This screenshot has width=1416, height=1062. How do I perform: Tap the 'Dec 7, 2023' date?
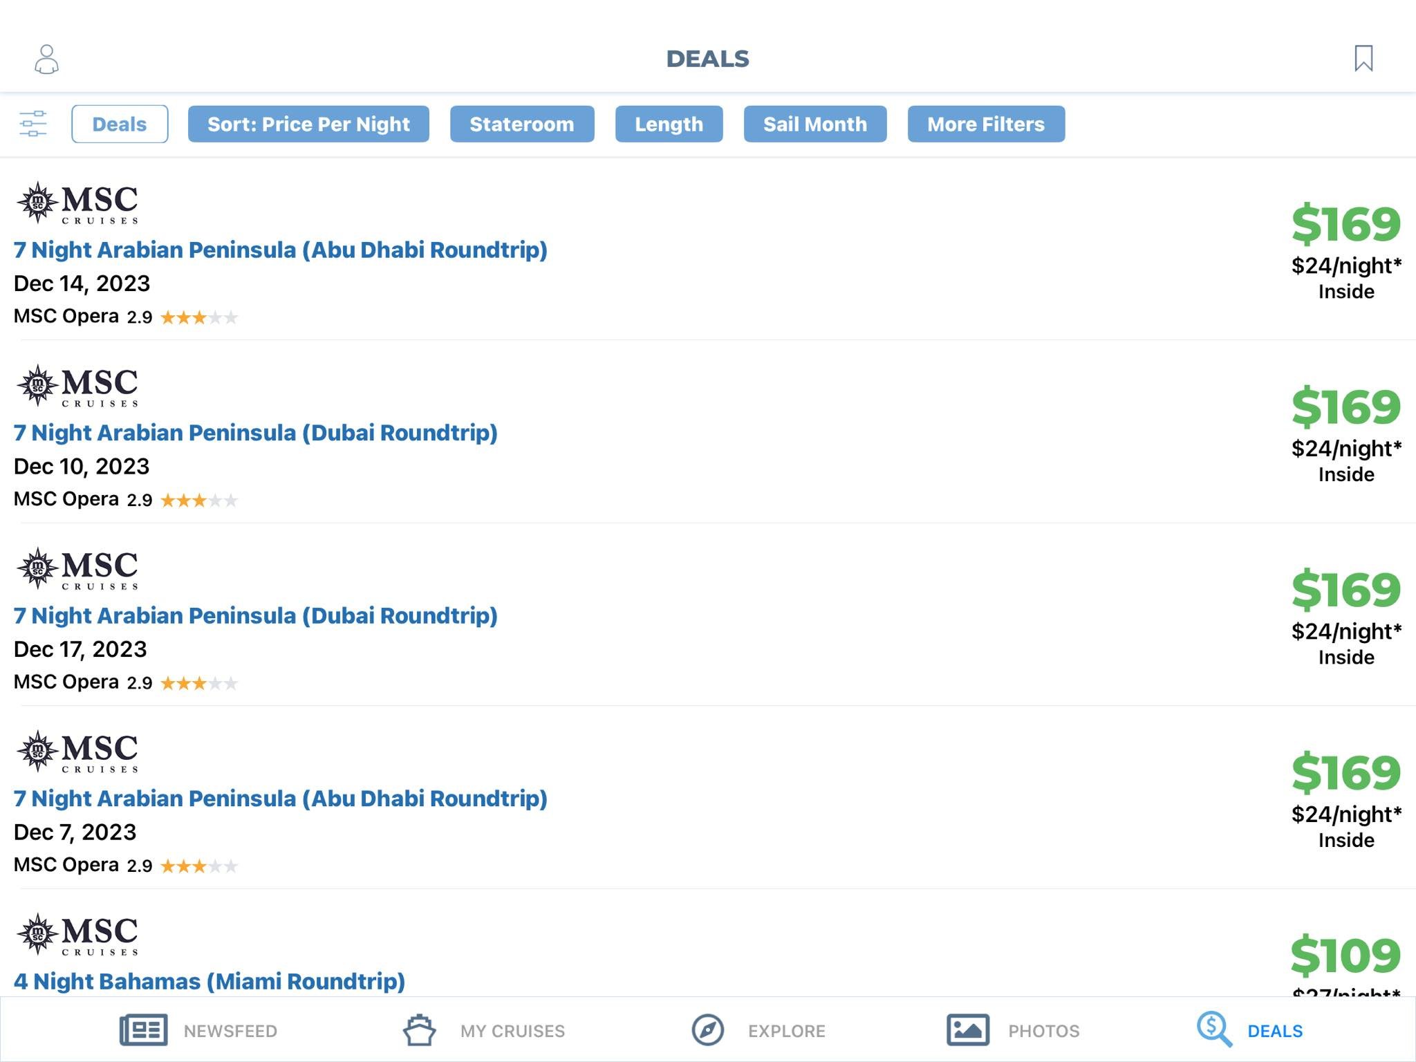[x=75, y=832]
